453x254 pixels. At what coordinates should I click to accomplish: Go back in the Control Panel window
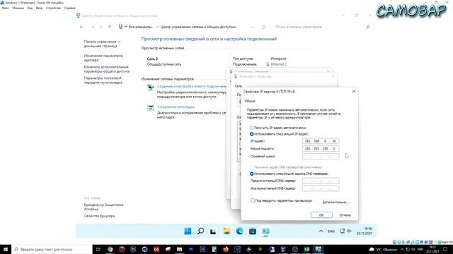82,27
